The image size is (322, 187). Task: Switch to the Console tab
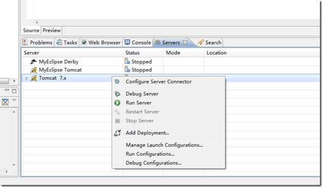click(138, 43)
